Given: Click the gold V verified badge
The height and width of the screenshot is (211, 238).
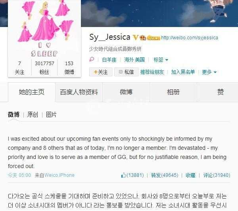Looking at the screenshot, I should click(x=135, y=37).
